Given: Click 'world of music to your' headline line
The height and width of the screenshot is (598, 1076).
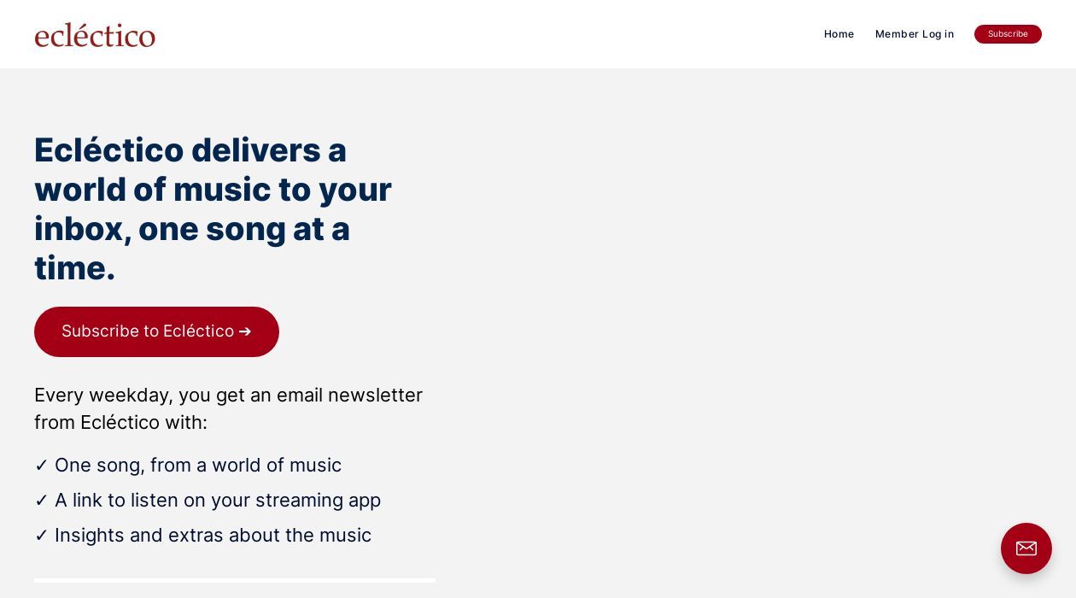Looking at the screenshot, I should click(x=213, y=190).
